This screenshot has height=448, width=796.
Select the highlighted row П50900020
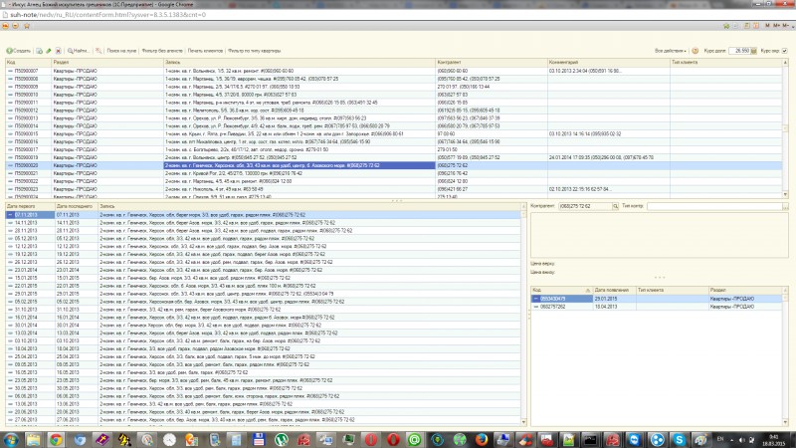pyautogui.click(x=393, y=165)
